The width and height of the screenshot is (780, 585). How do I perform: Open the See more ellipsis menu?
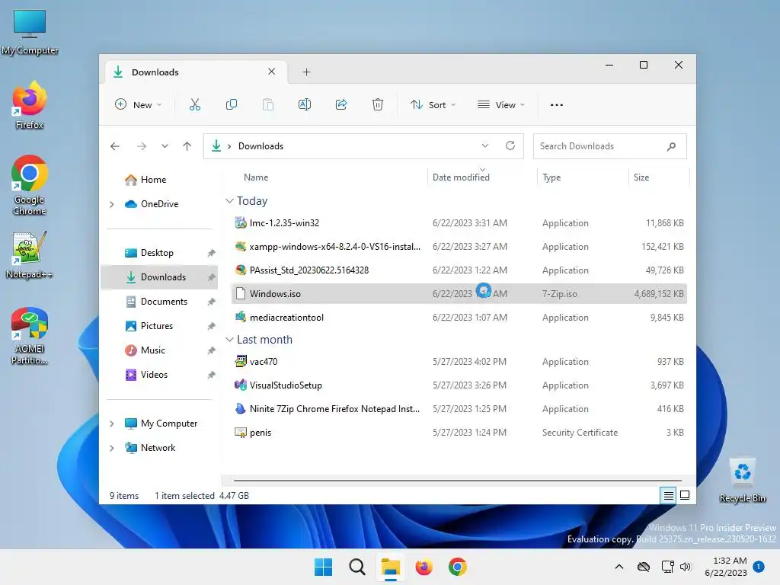tap(557, 105)
